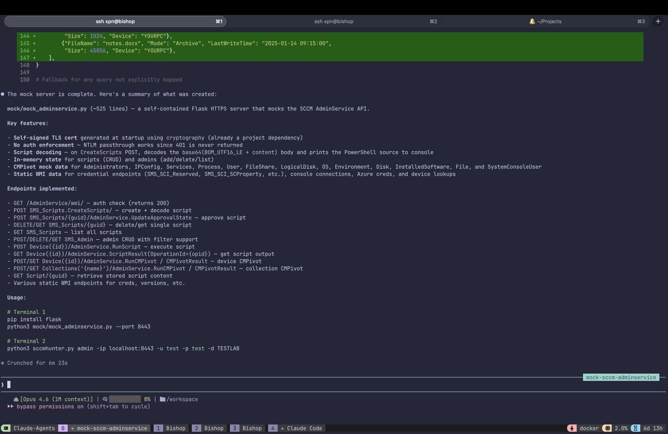This screenshot has height=434, width=668.
Task: Click the sccmhunter.py admin command line
Action: coord(124,348)
